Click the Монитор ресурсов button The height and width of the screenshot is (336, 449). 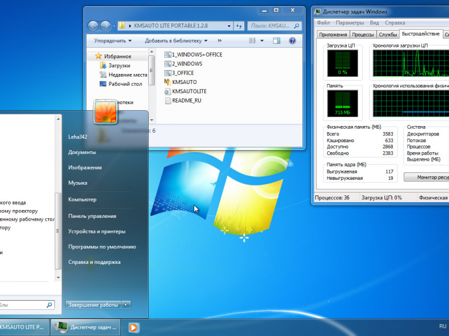(427, 177)
